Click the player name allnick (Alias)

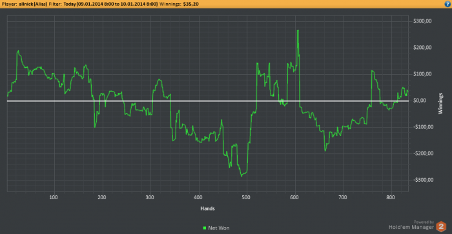pos(33,4)
